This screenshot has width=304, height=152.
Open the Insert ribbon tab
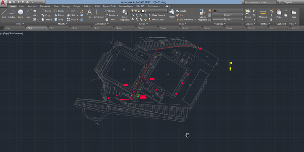tap(22, 6)
